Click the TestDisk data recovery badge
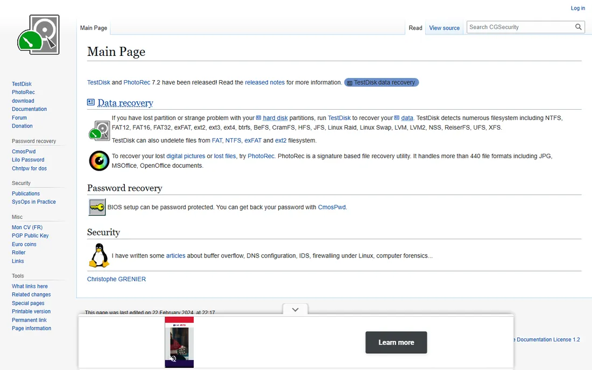Screen dimensions: 592x370 pos(382,82)
